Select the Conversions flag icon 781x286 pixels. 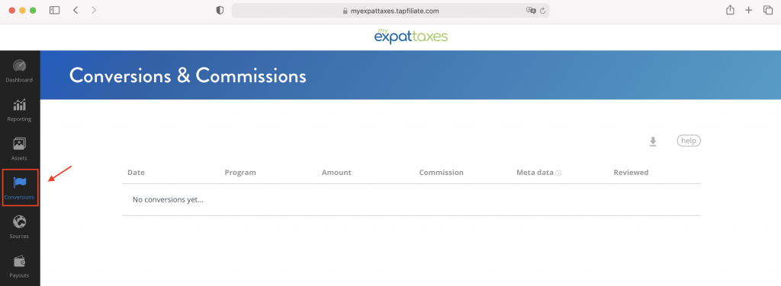(20, 183)
